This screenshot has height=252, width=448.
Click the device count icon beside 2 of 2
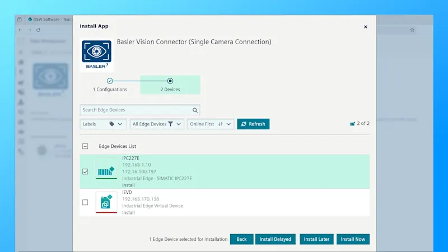pyautogui.click(x=353, y=124)
